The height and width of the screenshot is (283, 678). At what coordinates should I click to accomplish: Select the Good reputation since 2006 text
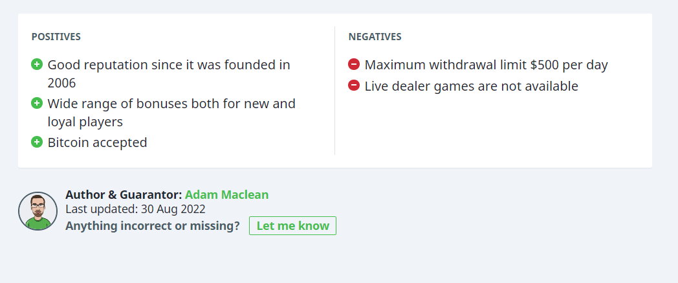pyautogui.click(x=168, y=65)
